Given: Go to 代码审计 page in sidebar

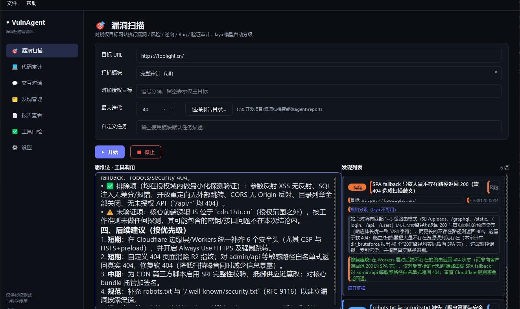Looking at the screenshot, I should click(x=42, y=67).
